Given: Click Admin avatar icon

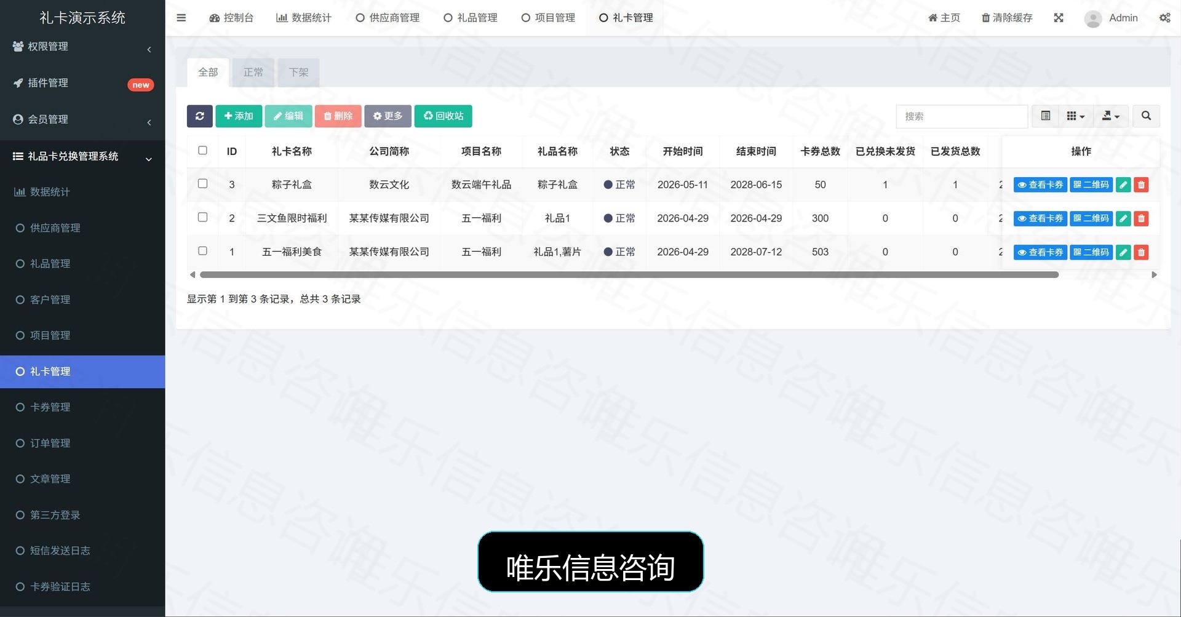Looking at the screenshot, I should click(x=1093, y=18).
